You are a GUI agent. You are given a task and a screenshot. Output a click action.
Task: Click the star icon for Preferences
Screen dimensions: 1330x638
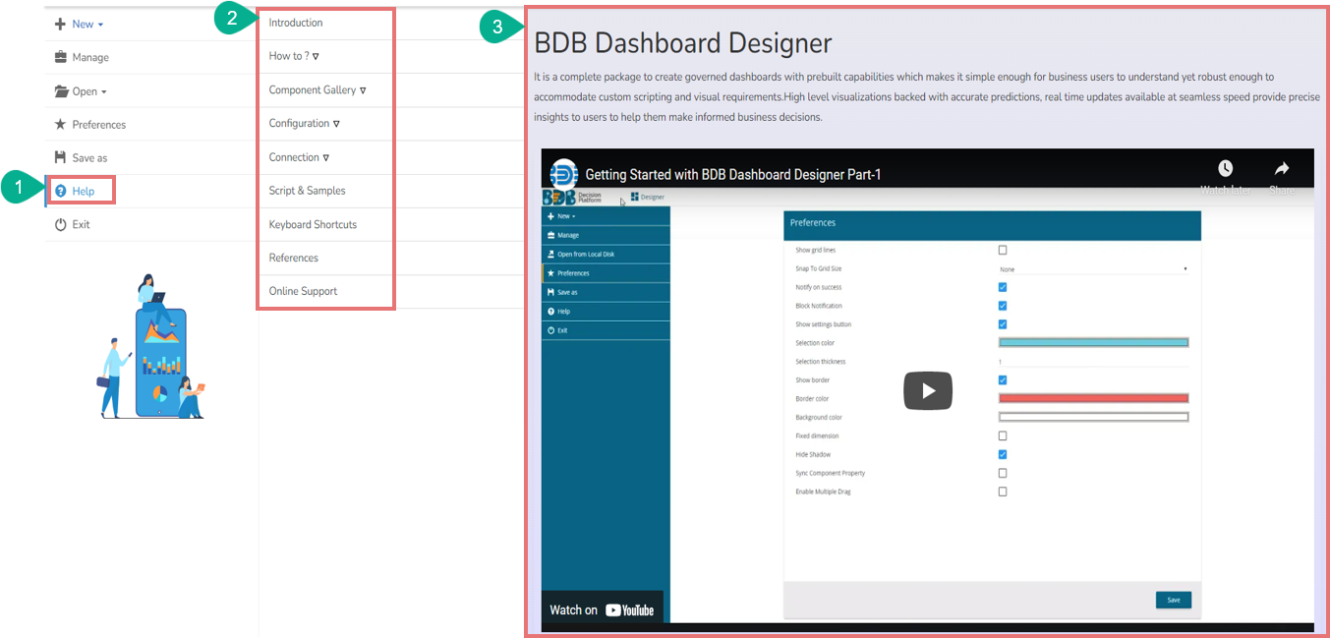[x=61, y=125]
